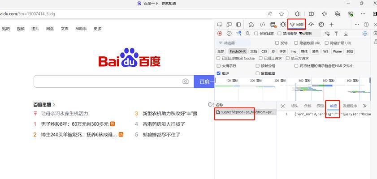This screenshot has height=179, width=377.
Task: Uncheck the 概述 overview checkbox
Action: pos(219,73)
